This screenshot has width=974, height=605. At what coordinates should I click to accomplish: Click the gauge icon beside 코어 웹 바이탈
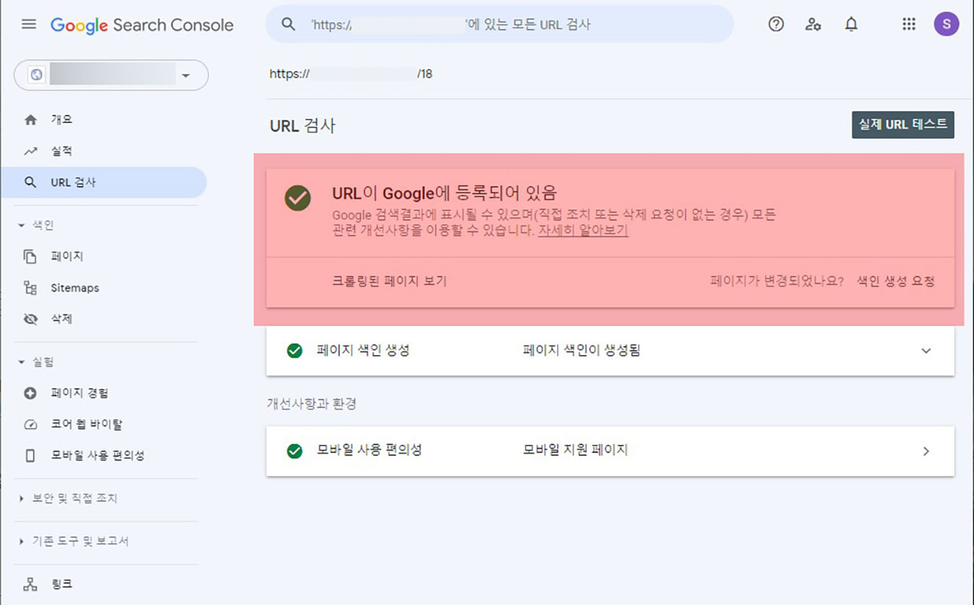(x=31, y=425)
